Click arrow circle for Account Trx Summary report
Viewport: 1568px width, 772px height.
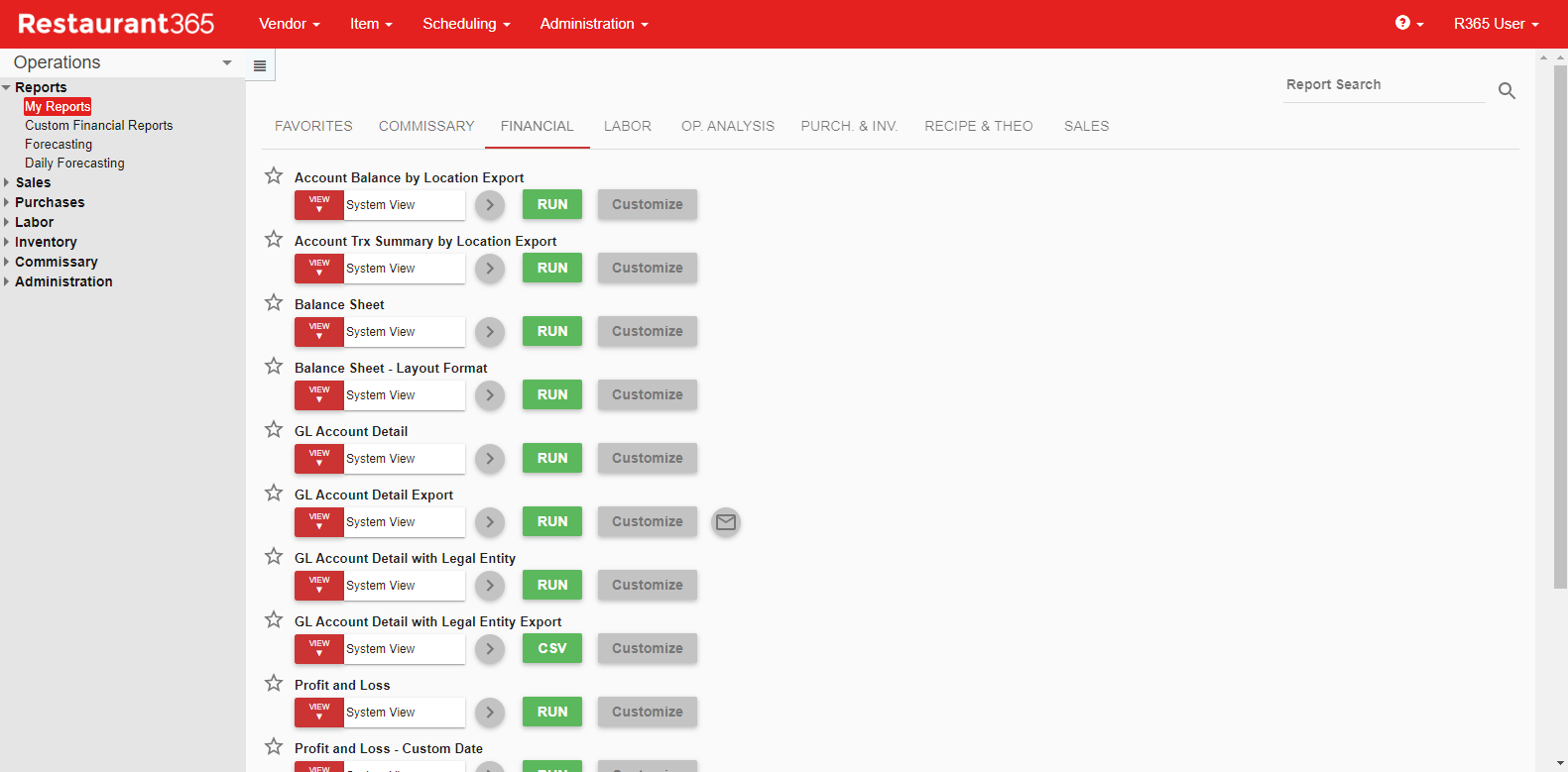pyautogui.click(x=490, y=269)
